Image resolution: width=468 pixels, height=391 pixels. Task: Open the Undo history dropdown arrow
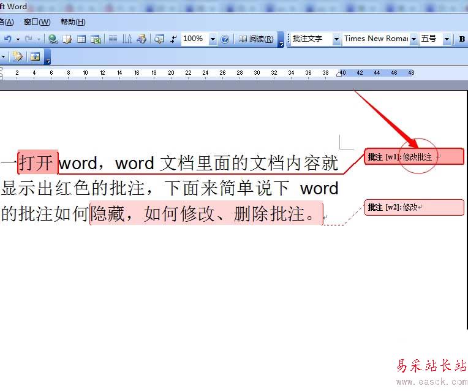(x=18, y=39)
